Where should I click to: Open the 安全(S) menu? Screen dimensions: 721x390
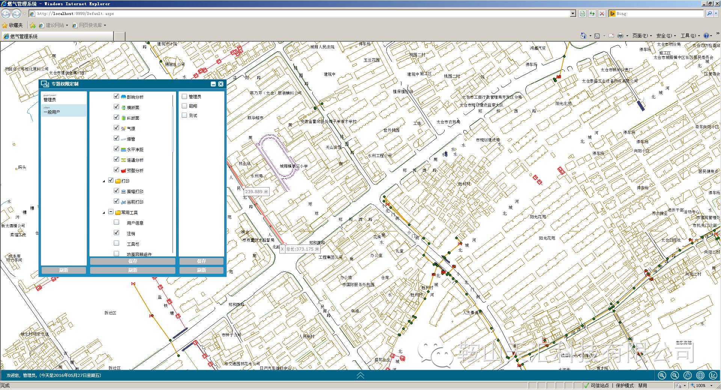point(666,36)
